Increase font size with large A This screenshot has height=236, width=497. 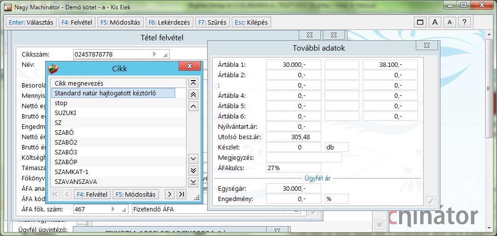pyautogui.click(x=435, y=22)
